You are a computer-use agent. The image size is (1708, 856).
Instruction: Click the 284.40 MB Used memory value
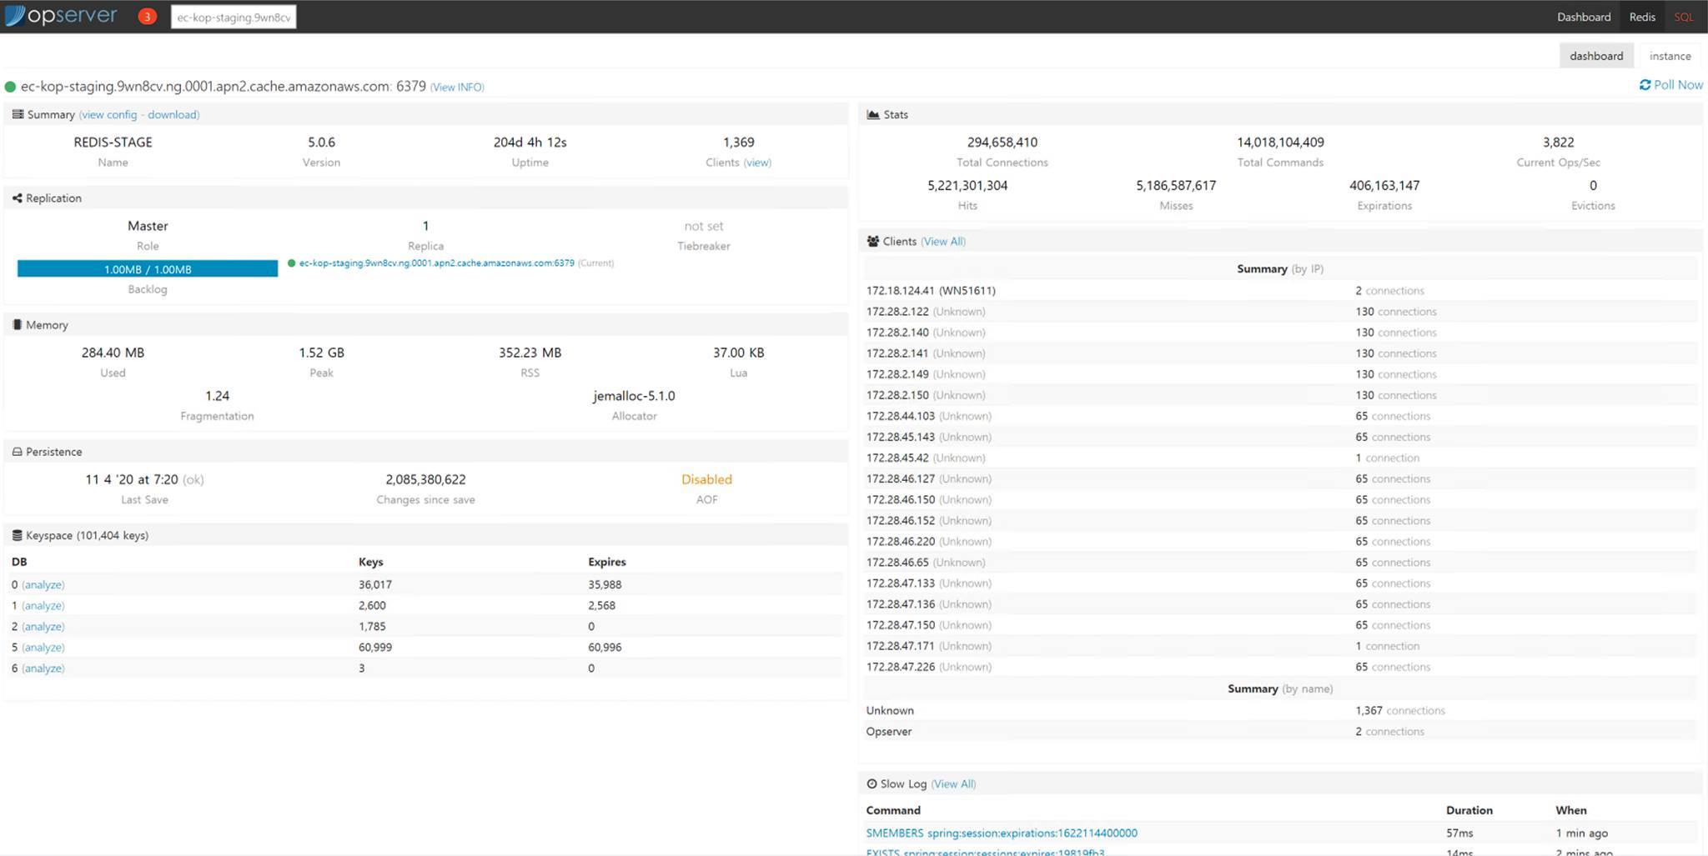pos(113,353)
